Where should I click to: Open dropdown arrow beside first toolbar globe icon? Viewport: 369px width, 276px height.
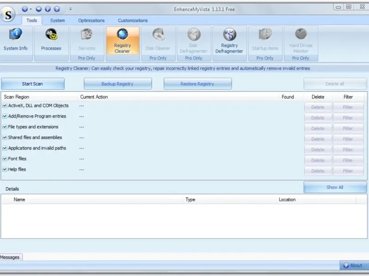[31, 9]
